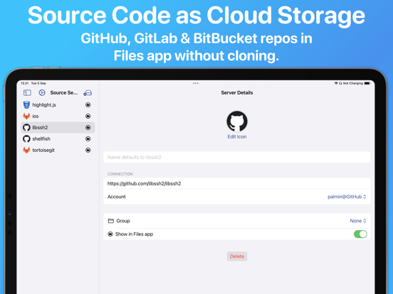Click the folder icon beside Group
Screen dimensions: 393x294
(x=111, y=221)
